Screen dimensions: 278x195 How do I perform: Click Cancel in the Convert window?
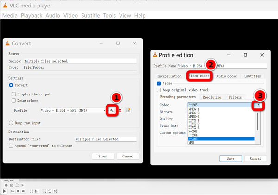click(128, 157)
